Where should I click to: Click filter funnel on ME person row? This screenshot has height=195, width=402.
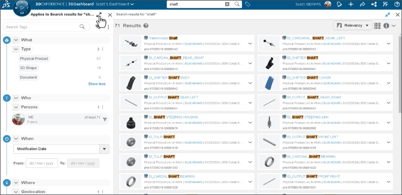[x=105, y=119]
